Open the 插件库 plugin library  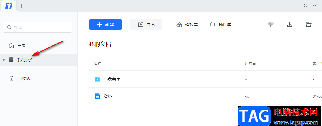(220, 24)
